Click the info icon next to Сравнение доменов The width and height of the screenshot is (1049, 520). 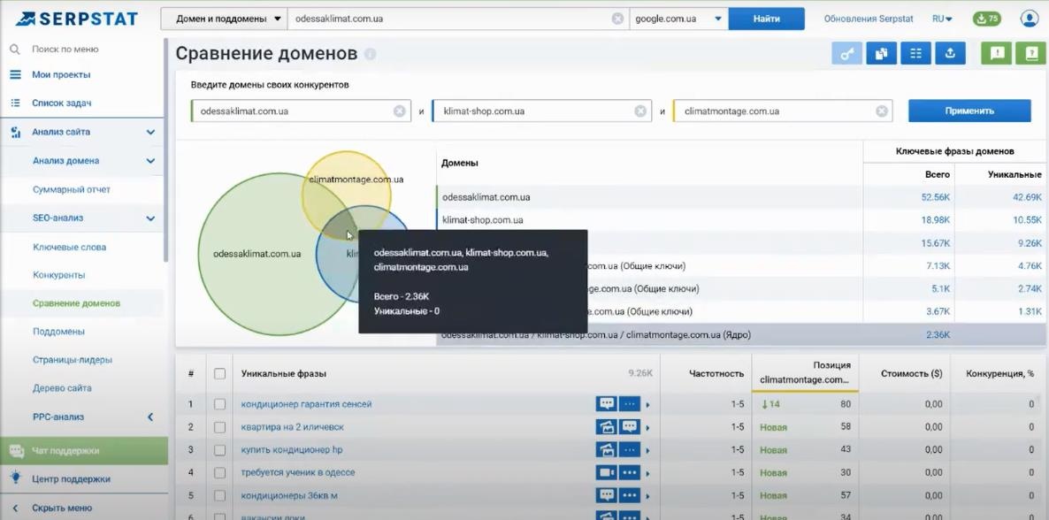370,54
